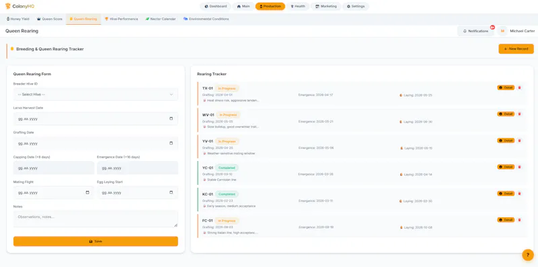Click the Grafting Date input field

pyautogui.click(x=95, y=144)
